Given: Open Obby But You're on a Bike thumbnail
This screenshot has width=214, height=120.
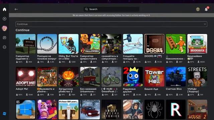Looking at the screenshot, I should 69,44.
